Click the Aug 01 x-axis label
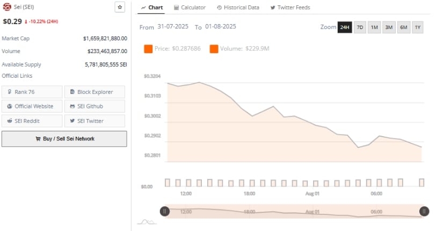This screenshot has height=231, width=443. 312,193
